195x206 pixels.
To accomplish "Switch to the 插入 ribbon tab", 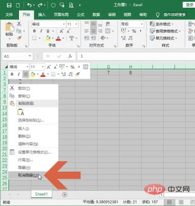I will [42, 15].
